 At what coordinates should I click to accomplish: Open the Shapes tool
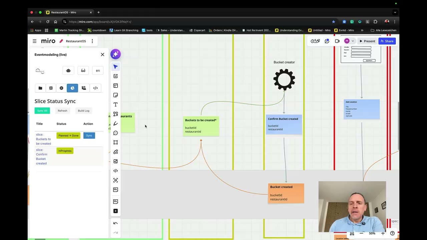[x=115, y=114]
